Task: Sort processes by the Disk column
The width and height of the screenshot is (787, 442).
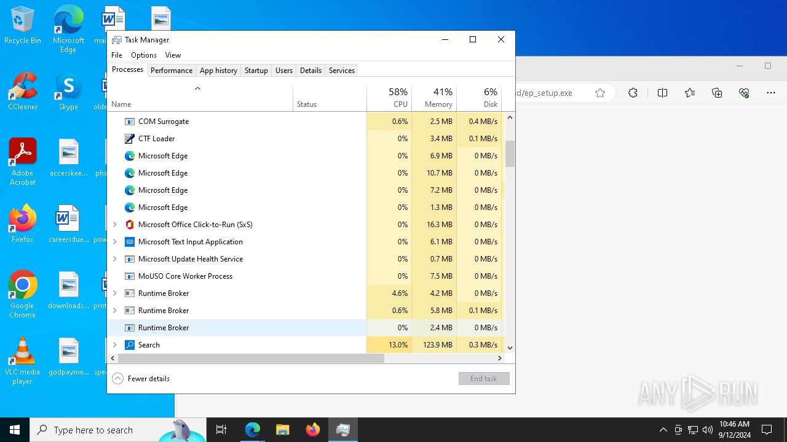Action: tap(479, 98)
